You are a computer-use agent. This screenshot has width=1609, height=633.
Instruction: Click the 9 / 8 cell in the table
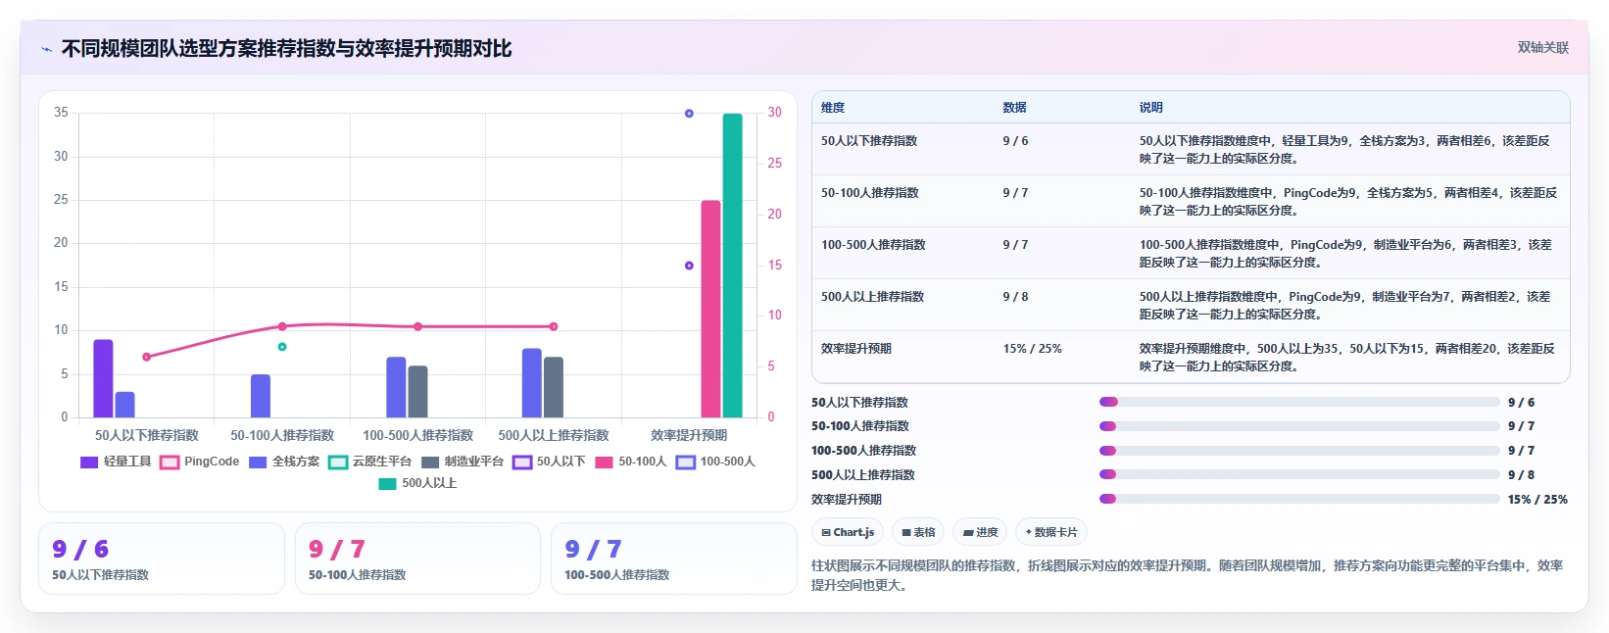pos(1015,297)
